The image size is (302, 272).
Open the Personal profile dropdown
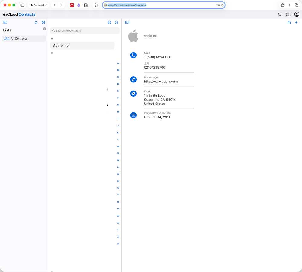point(39,5)
